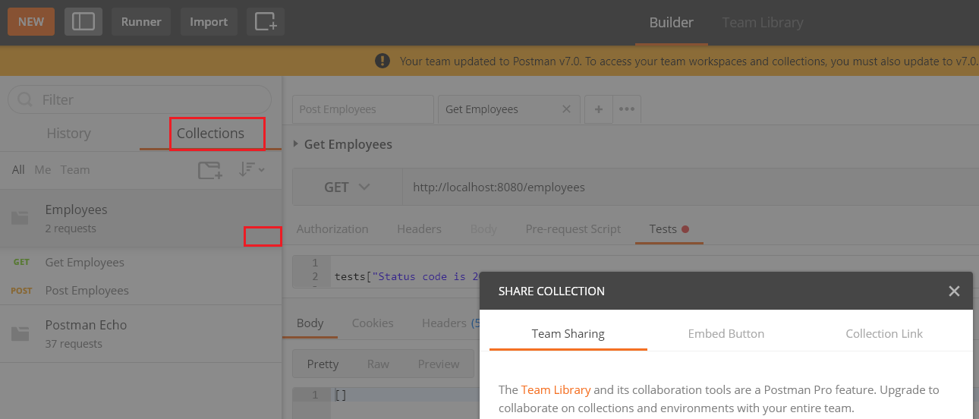Open the Embed Button tab

(726, 333)
